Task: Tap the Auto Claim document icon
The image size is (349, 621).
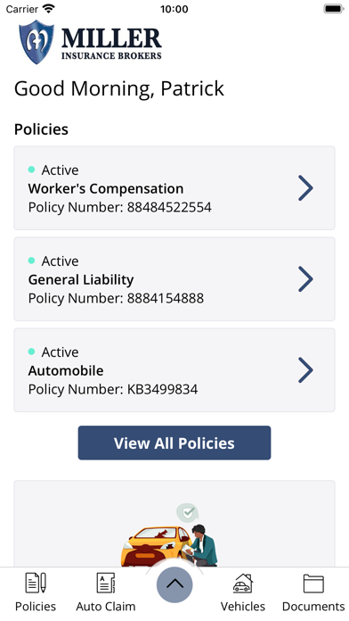Action: (x=106, y=583)
